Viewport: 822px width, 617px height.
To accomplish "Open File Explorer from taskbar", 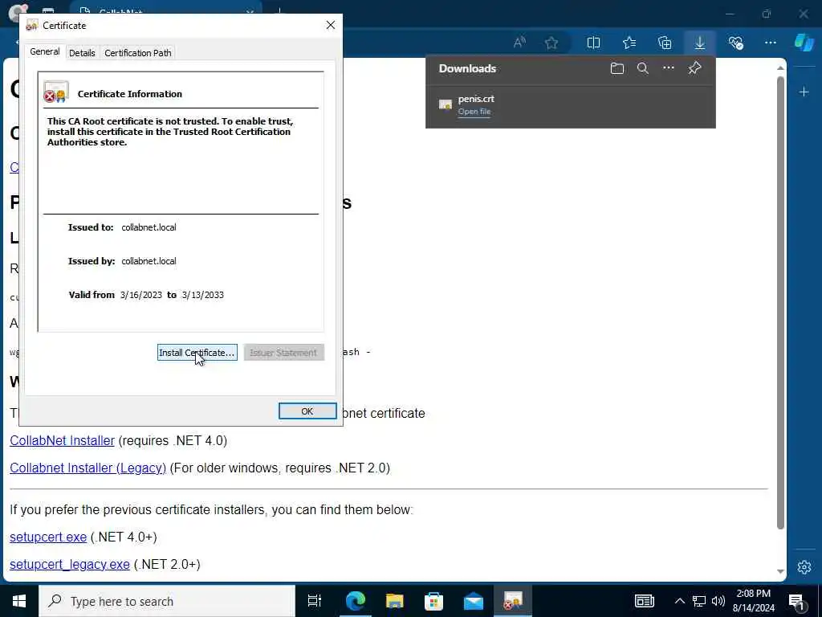I will click(x=394, y=601).
